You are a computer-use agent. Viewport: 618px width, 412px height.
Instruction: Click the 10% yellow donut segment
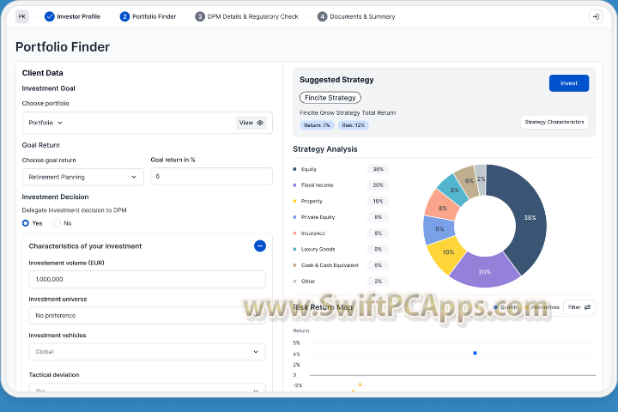(448, 252)
